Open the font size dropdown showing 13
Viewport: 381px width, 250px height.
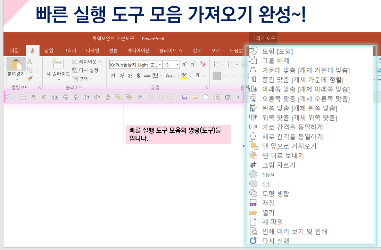pos(177,64)
